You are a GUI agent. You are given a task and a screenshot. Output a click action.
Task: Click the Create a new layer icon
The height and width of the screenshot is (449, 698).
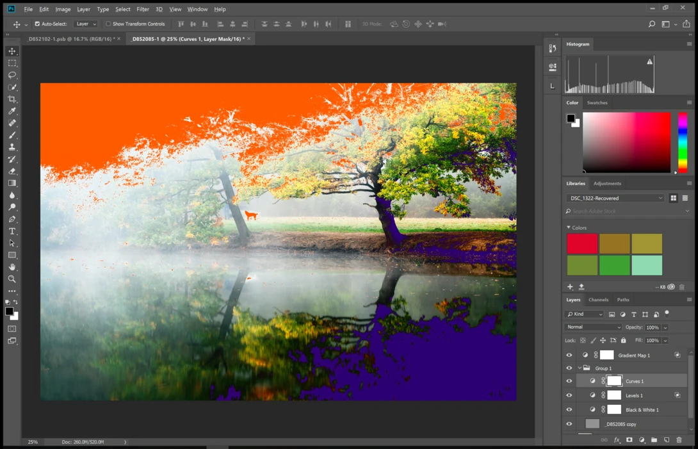coord(667,440)
